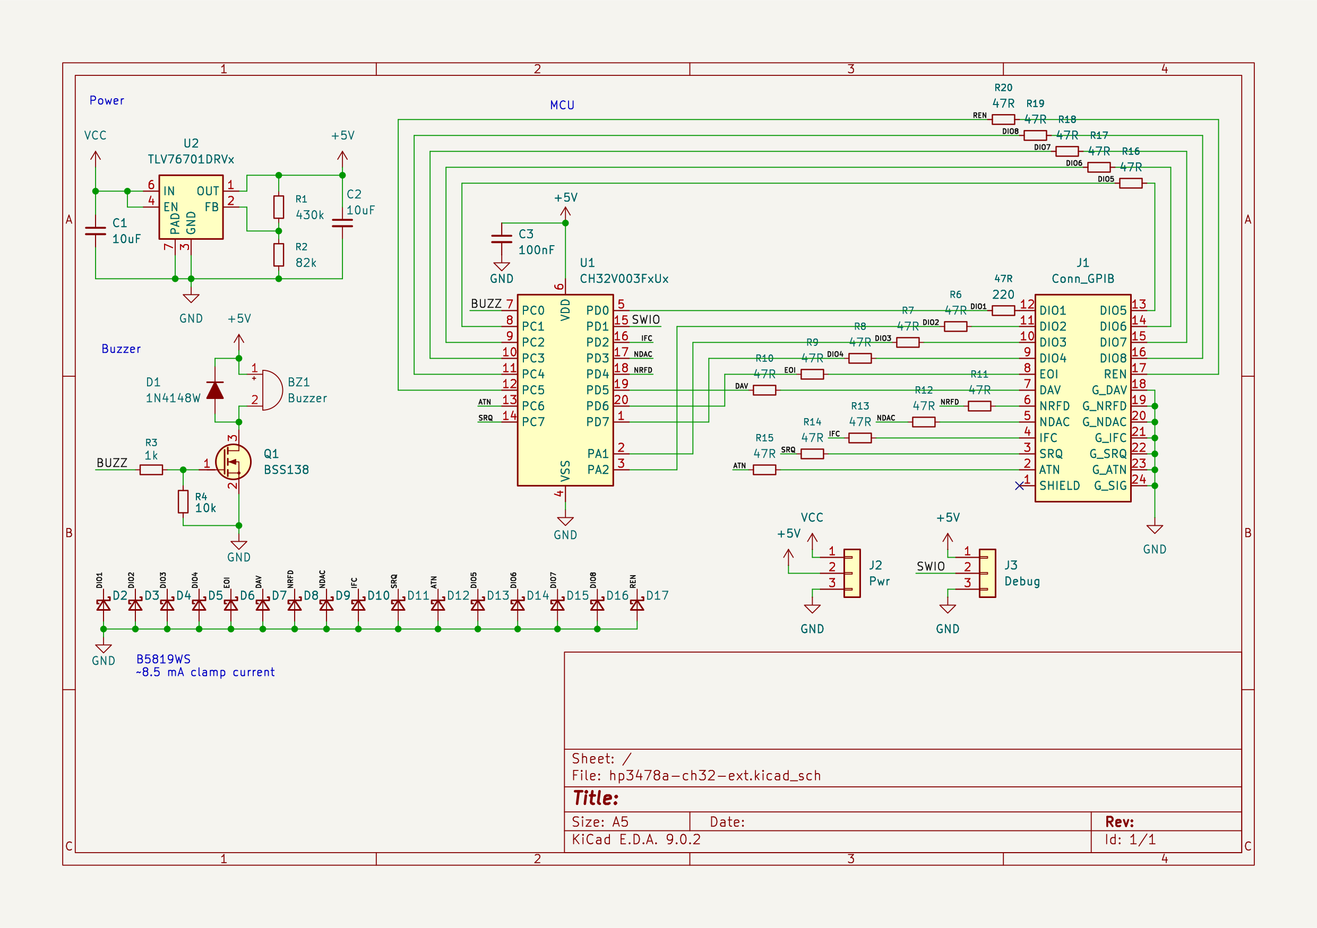
Task: Click the R3 1k resistor symbol
Action: (151, 470)
